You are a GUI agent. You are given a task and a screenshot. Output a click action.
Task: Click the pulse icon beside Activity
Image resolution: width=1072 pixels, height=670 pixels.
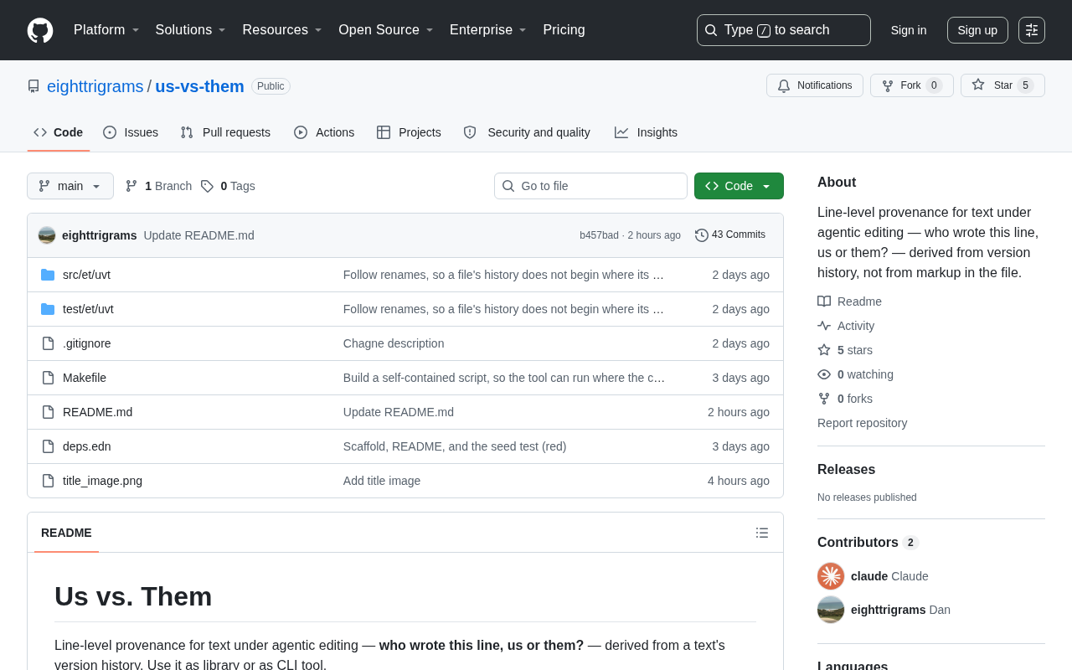[824, 326]
